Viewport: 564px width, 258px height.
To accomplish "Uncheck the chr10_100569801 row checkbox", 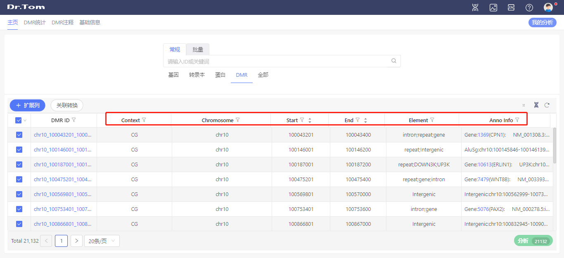I will [19, 194].
